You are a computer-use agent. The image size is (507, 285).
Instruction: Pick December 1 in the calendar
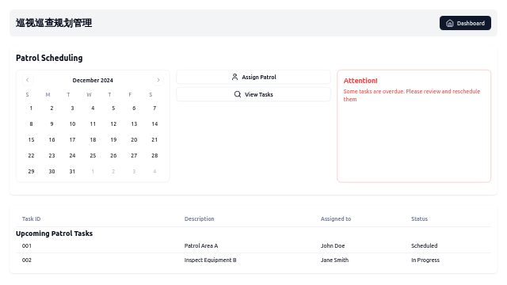[x=31, y=108]
